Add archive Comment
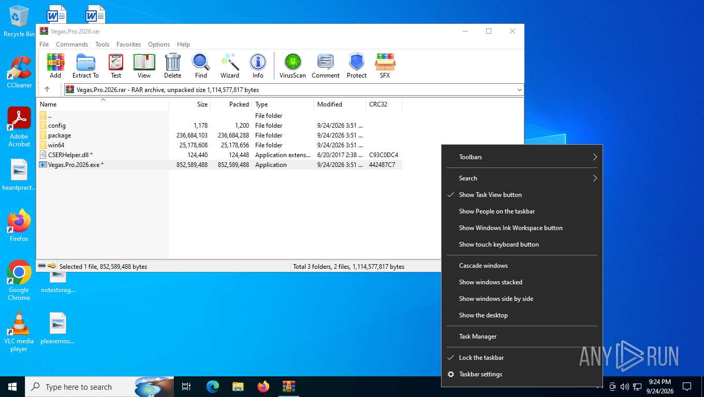Image resolution: width=704 pixels, height=397 pixels. coord(326,66)
